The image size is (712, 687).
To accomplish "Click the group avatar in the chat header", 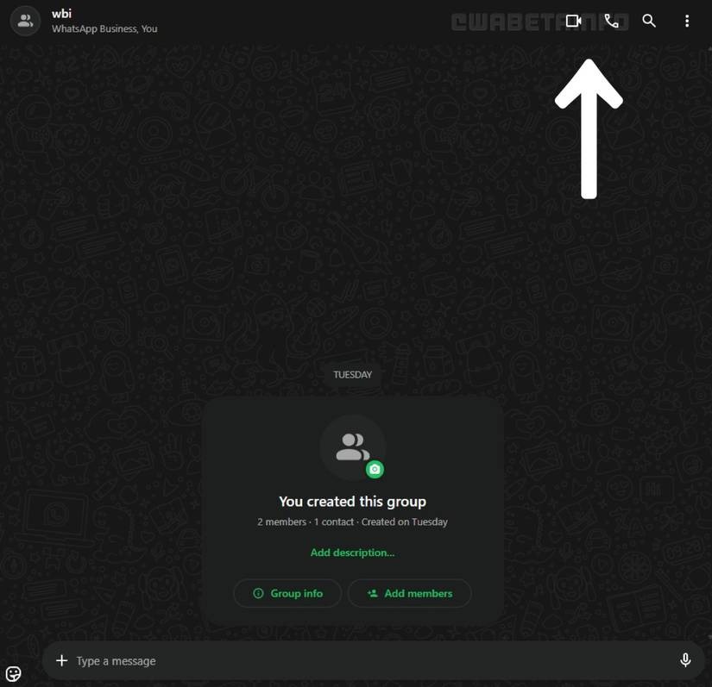I will click(25, 22).
